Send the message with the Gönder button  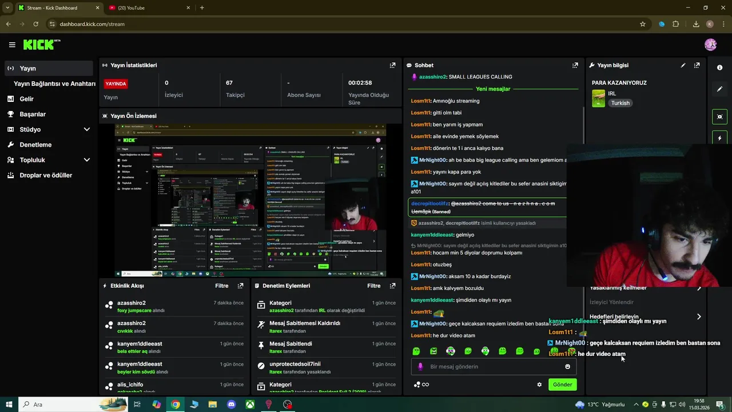click(562, 385)
